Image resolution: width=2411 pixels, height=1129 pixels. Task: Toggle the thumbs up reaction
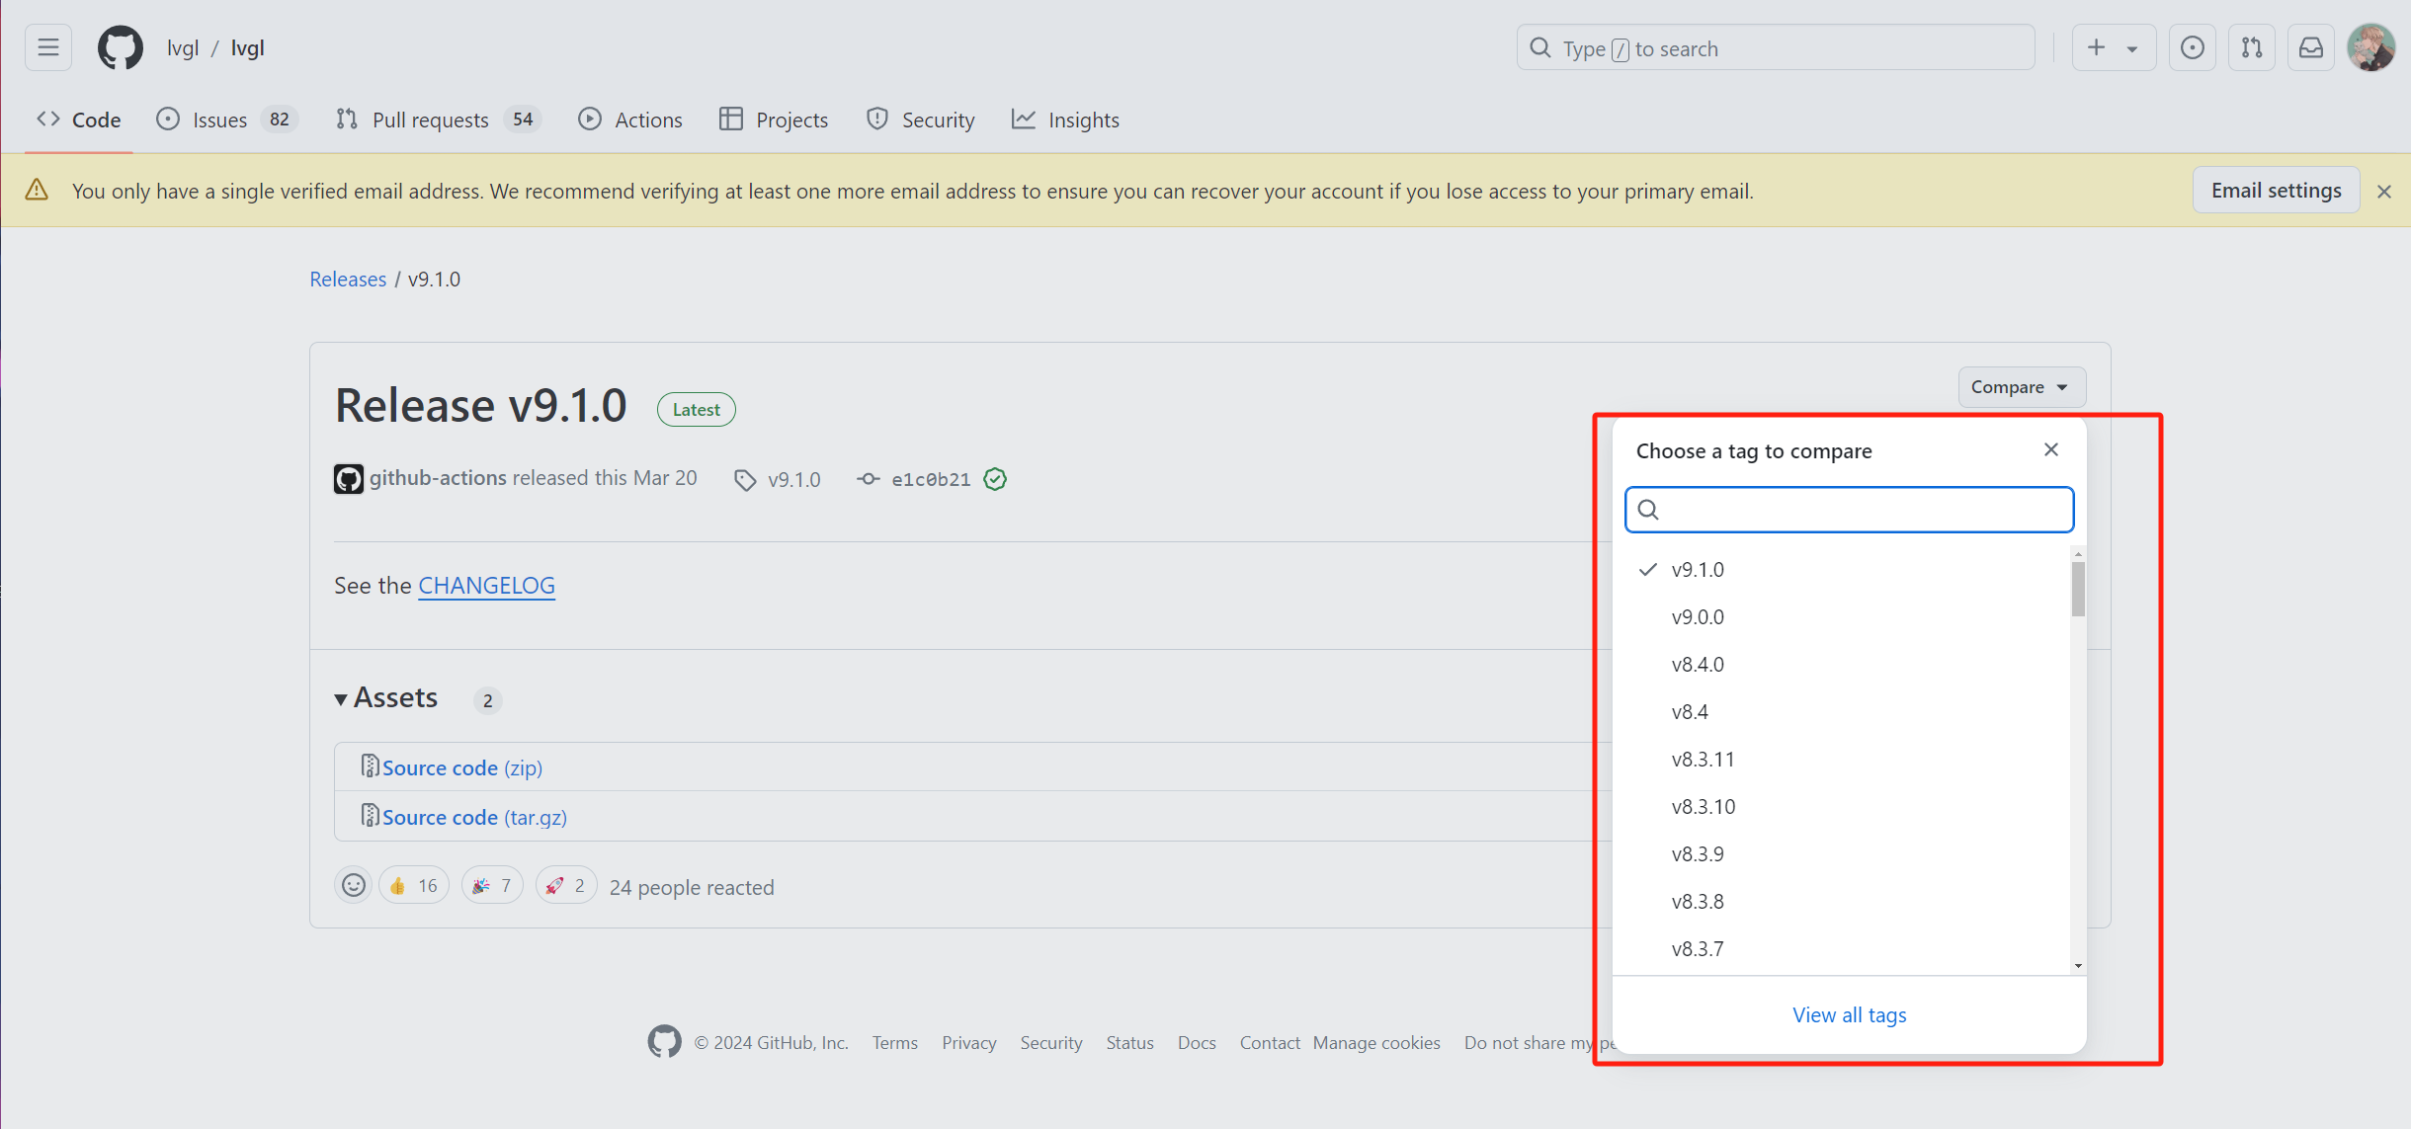click(414, 885)
